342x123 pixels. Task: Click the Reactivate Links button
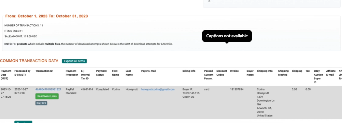click(47, 96)
